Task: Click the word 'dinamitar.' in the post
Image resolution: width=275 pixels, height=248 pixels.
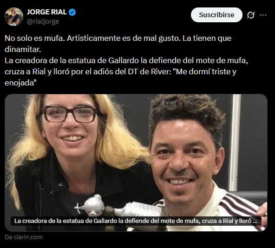Action: tap(23, 49)
